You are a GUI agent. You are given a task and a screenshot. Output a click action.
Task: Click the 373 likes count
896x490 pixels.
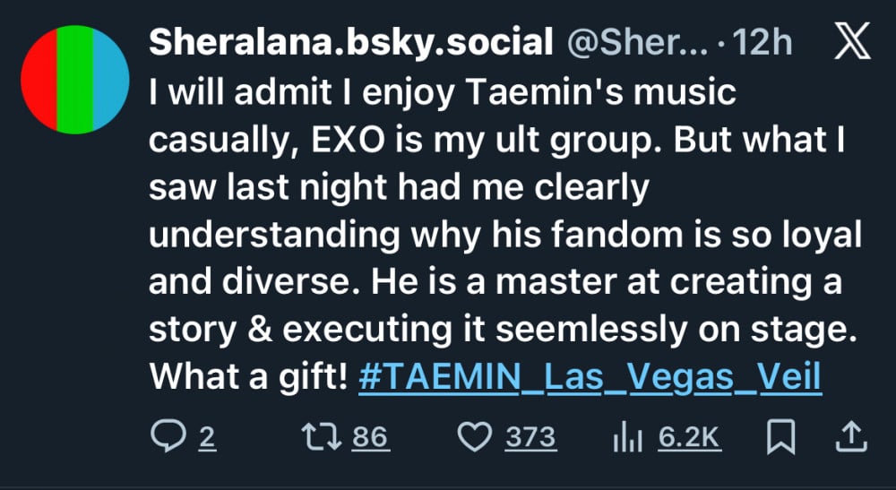click(x=530, y=436)
